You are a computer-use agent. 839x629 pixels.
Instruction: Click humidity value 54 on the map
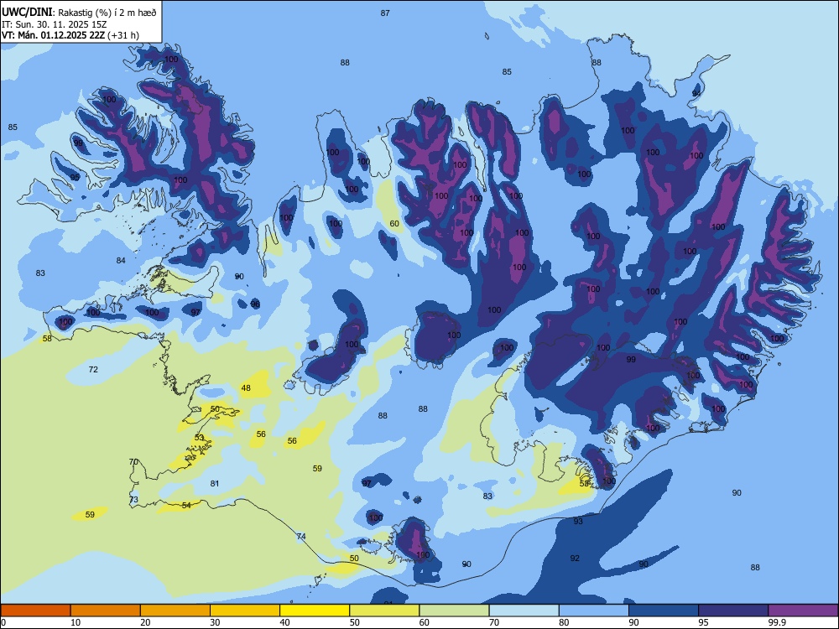[x=186, y=505]
